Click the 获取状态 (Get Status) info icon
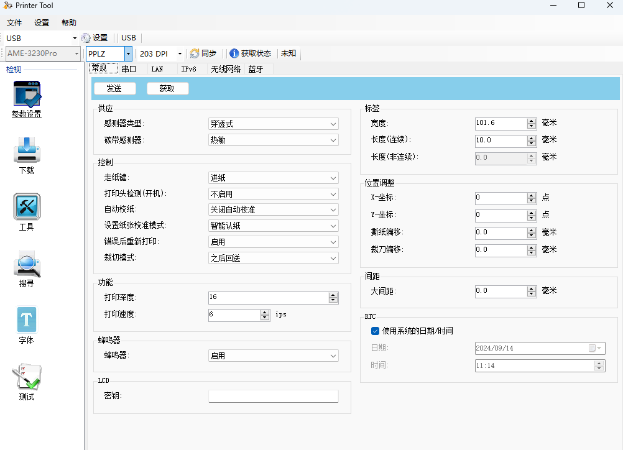This screenshot has width=623, height=450. [x=233, y=53]
